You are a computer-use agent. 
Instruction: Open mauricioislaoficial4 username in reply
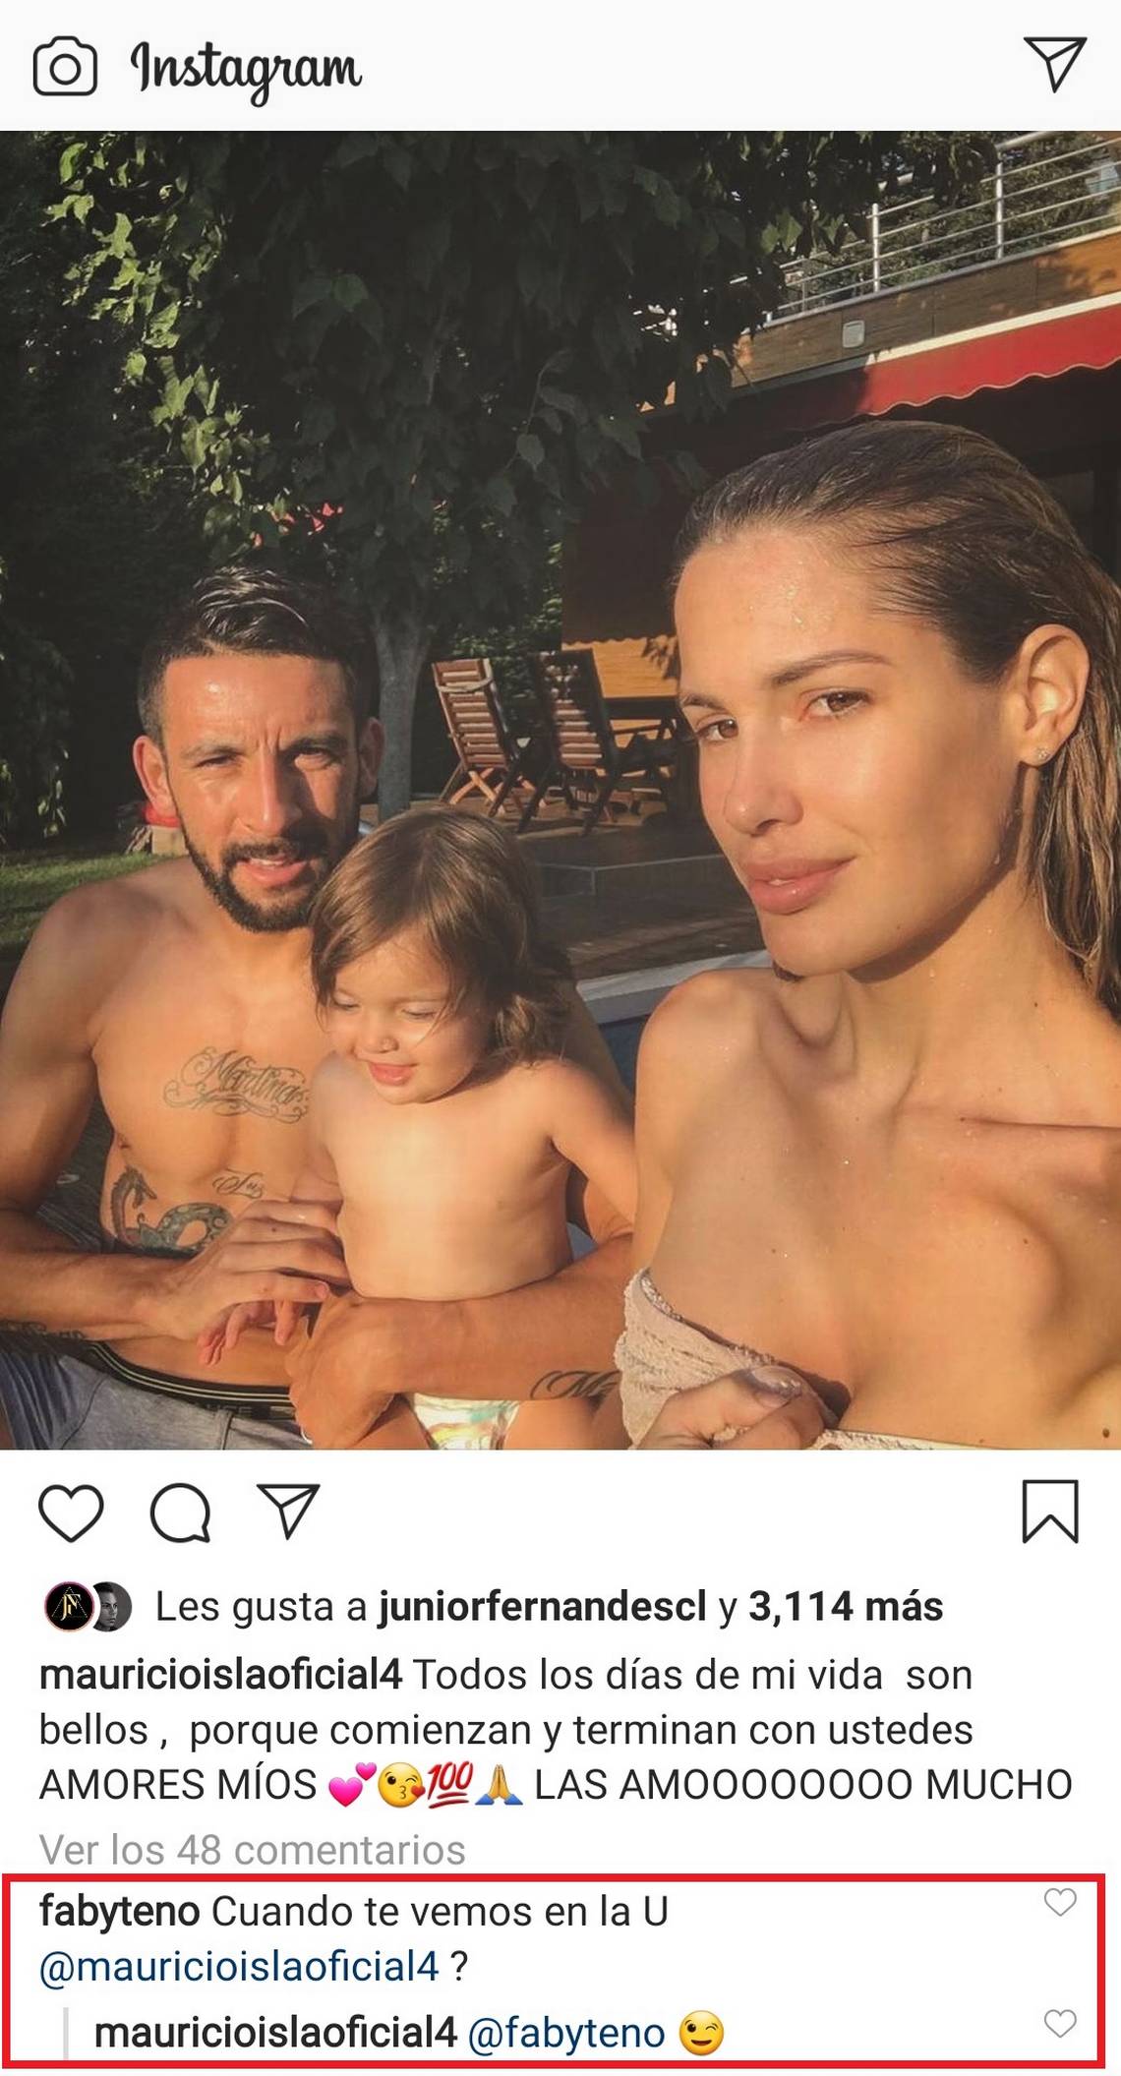(x=276, y=2033)
